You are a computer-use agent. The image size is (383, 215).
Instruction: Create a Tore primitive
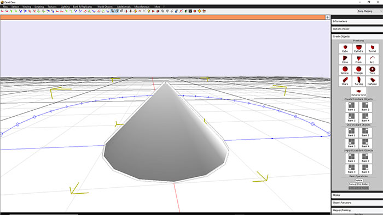tap(372, 70)
